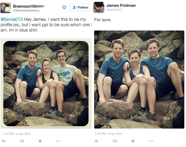
Task: Click James Fridman's profile avatar
Action: click(x=99, y=8)
